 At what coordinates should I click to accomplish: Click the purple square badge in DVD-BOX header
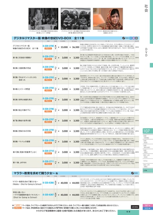click(134, 38)
